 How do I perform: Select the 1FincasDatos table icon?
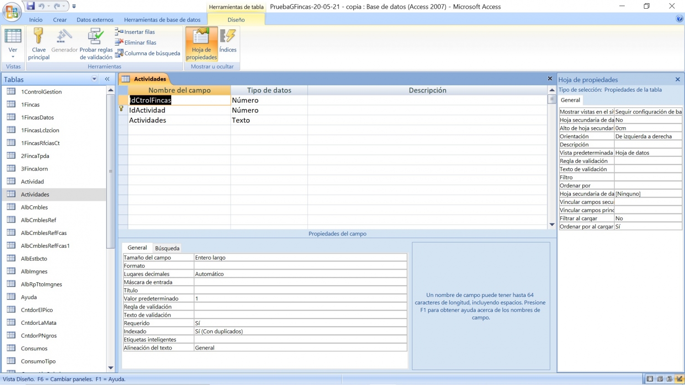(x=11, y=117)
